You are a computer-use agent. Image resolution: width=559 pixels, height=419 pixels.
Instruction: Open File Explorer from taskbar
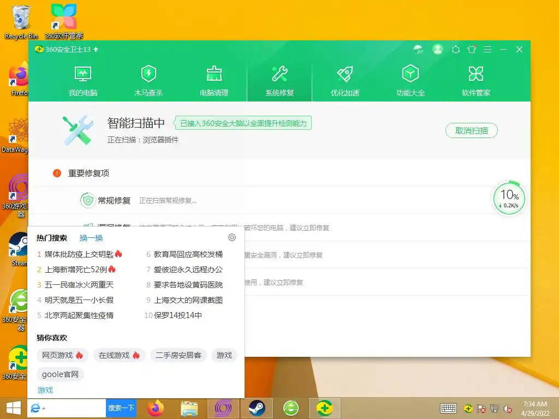click(x=189, y=408)
